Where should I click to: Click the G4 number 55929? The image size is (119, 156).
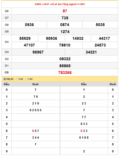[25, 38]
